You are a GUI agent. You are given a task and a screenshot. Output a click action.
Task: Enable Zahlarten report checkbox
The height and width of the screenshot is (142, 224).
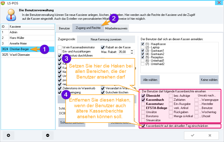pyautogui.click(x=171, y=100)
